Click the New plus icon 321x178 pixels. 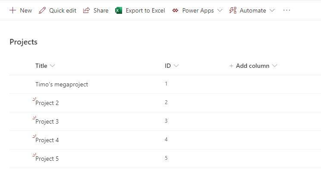coord(13,10)
